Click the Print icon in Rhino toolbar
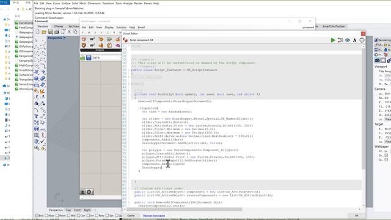The image size is (391, 220). coord(57,32)
